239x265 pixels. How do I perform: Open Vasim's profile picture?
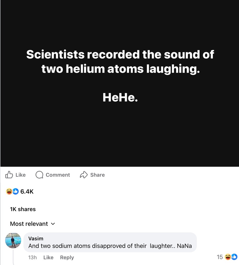(x=13, y=241)
